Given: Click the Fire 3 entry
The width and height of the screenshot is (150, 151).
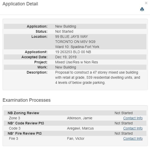Looking at the screenshot, I should 13,138.
